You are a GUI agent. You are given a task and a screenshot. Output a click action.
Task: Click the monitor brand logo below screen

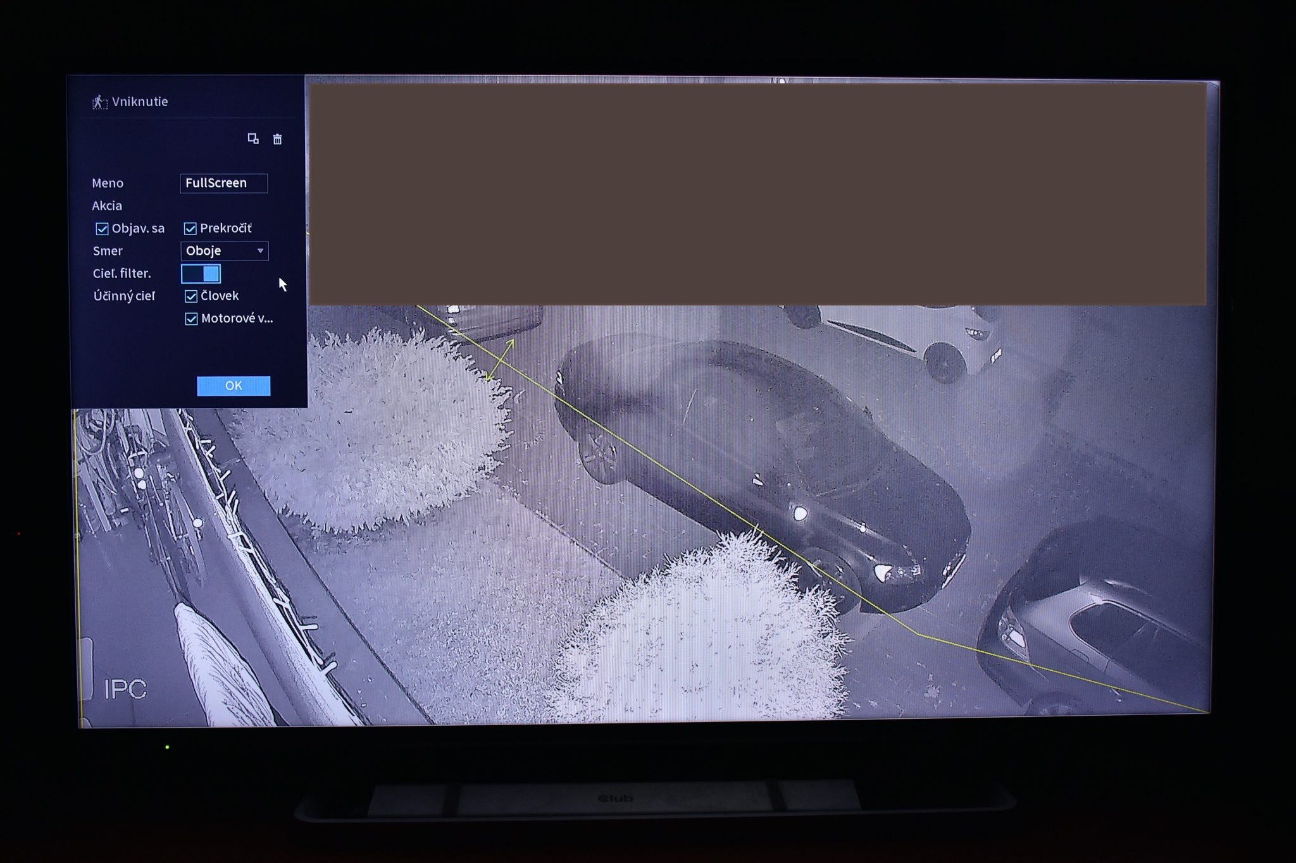tap(615, 799)
